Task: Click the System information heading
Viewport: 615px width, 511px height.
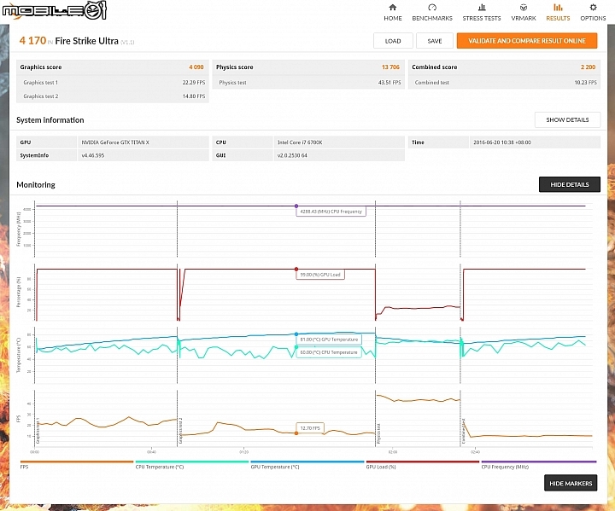Action: 50,120
